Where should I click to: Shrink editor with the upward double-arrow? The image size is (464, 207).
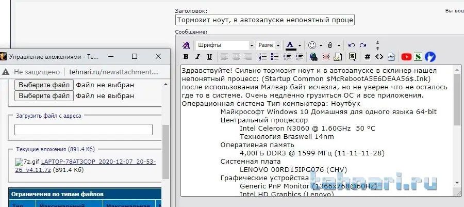point(377,42)
